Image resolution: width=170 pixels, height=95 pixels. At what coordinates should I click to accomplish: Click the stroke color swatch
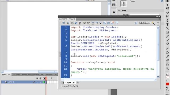pyautogui.click(x=167, y=77)
